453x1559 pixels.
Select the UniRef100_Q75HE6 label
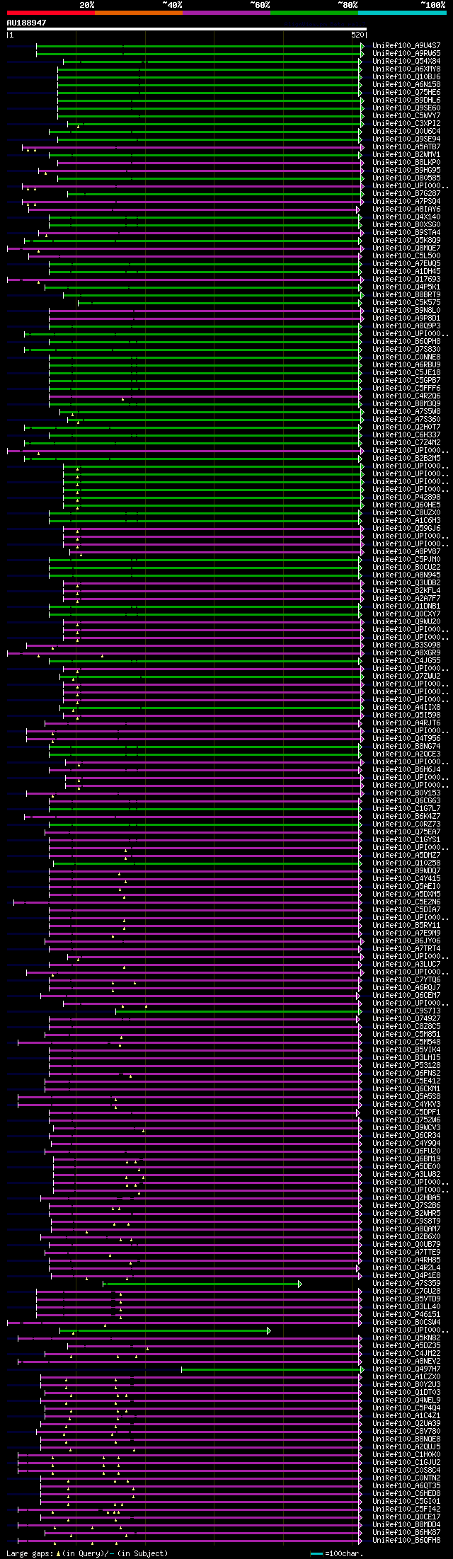pyautogui.click(x=406, y=92)
